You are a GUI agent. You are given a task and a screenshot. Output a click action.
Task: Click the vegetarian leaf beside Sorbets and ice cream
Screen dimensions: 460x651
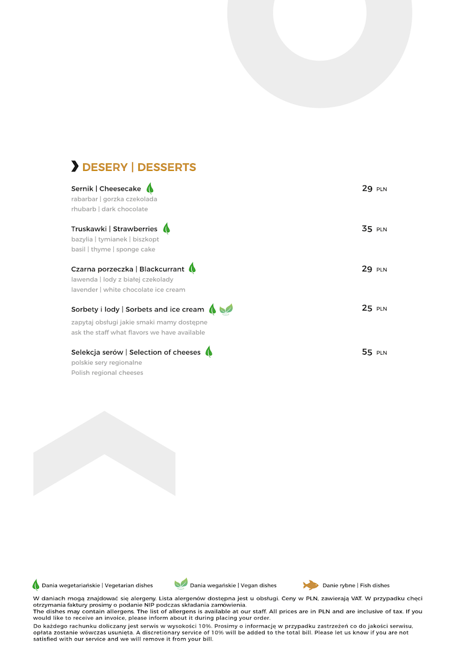click(213, 309)
